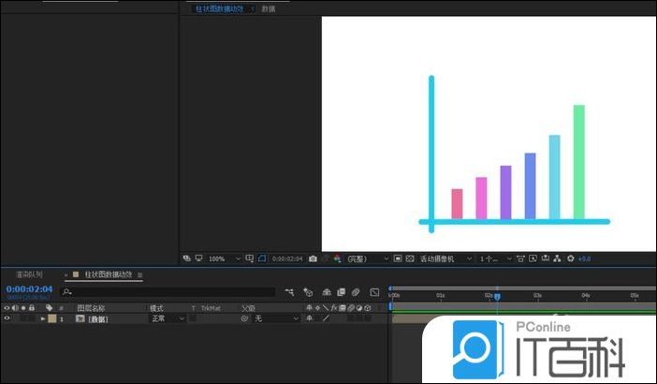
Task: Click the snapshot camera icon in viewer
Action: [313, 258]
